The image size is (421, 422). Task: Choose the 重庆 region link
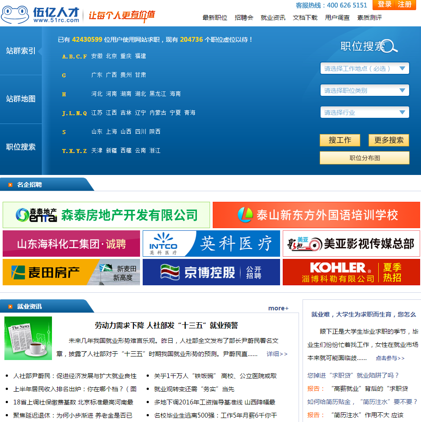coord(126,56)
